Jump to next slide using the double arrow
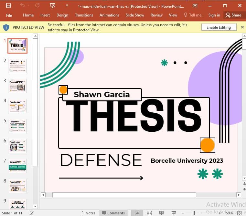The height and width of the screenshot is (216, 246). pos(244,189)
